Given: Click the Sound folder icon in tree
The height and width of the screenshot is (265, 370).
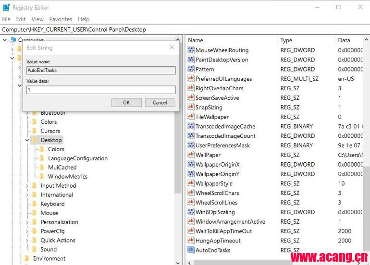Looking at the screenshot, I should pyautogui.click(x=35, y=249).
